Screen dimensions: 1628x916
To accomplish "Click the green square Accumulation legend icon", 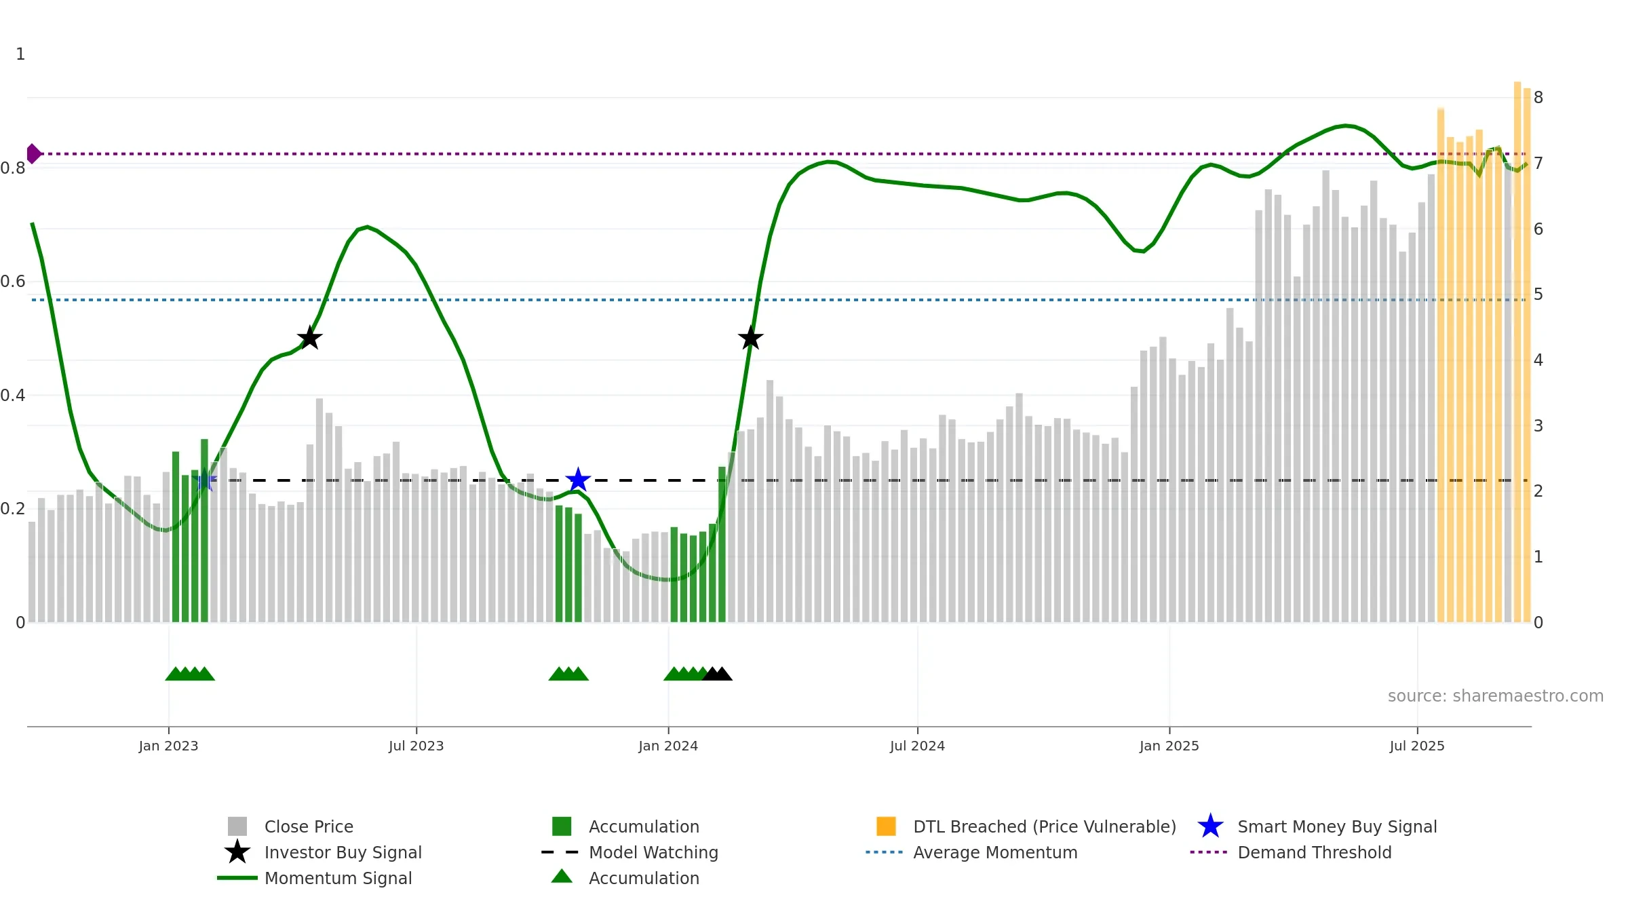I will tap(562, 826).
